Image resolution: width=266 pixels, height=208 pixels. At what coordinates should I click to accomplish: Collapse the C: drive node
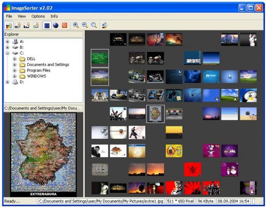pyautogui.click(x=7, y=53)
